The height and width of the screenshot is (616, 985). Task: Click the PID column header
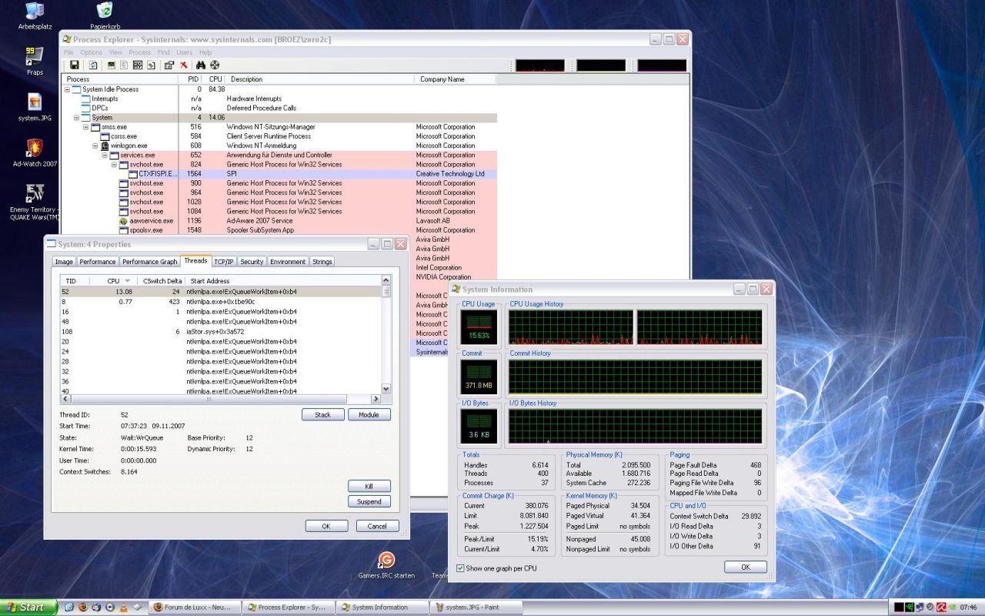(192, 79)
